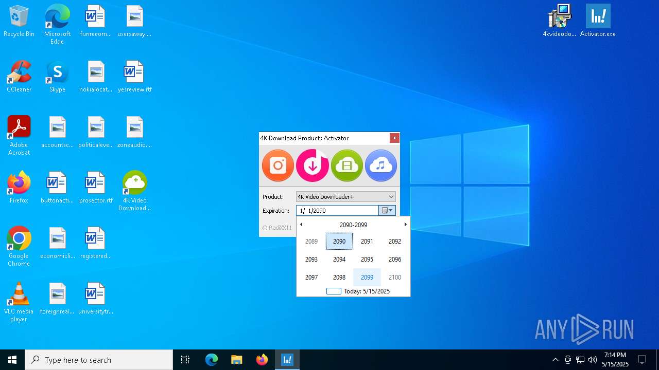Pick year 2090 in the calendar
Image resolution: width=659 pixels, height=370 pixels.
339,242
